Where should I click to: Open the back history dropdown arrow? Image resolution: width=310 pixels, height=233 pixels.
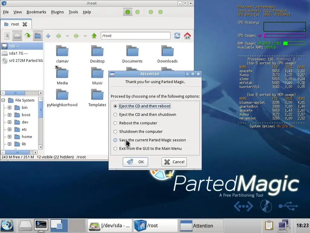coord(67,36)
